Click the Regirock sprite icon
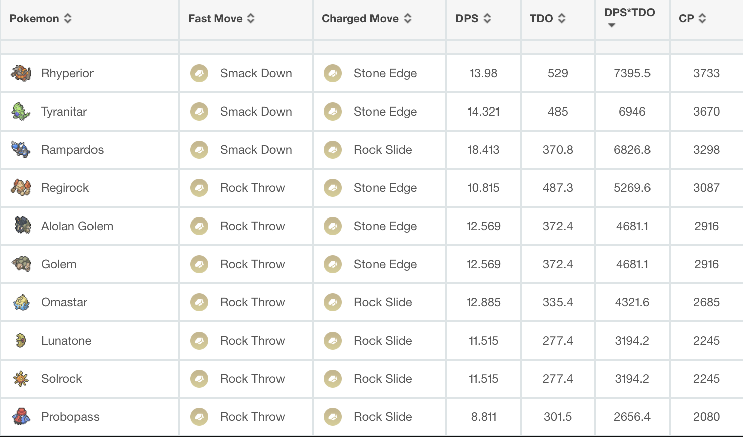 pos(21,188)
